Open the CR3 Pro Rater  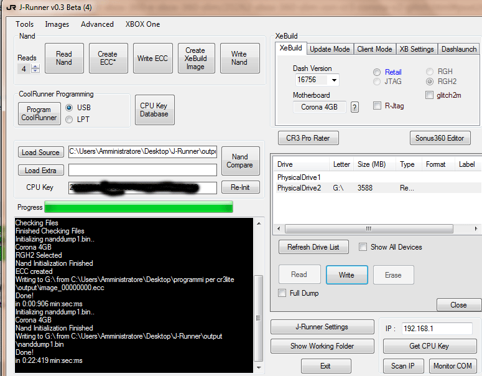click(308, 138)
